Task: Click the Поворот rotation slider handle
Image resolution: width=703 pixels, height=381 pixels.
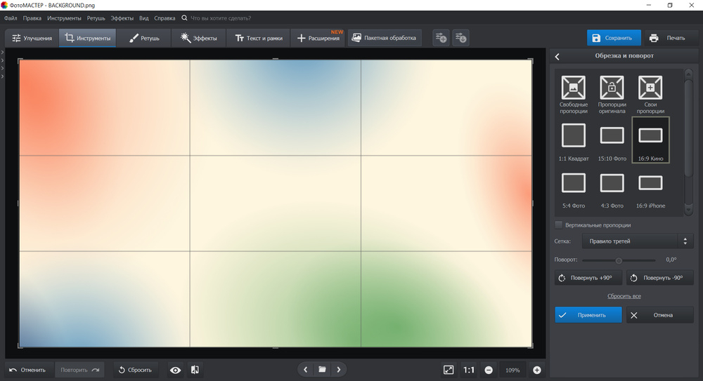Action: (x=619, y=260)
